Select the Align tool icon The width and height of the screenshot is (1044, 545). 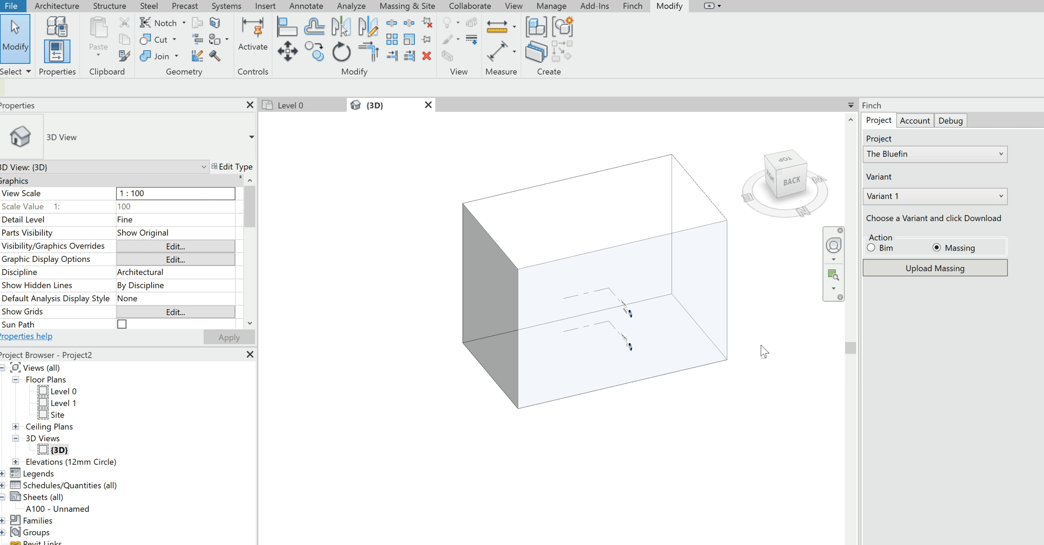click(x=287, y=26)
